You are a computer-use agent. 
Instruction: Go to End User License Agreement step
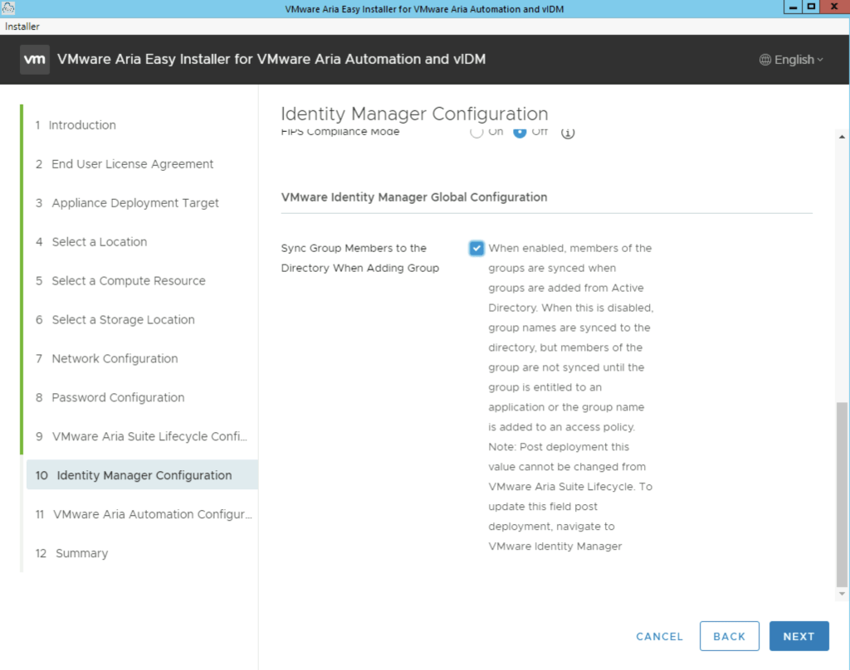click(125, 164)
